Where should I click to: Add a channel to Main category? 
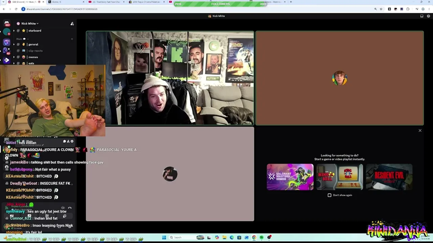coord(72,39)
